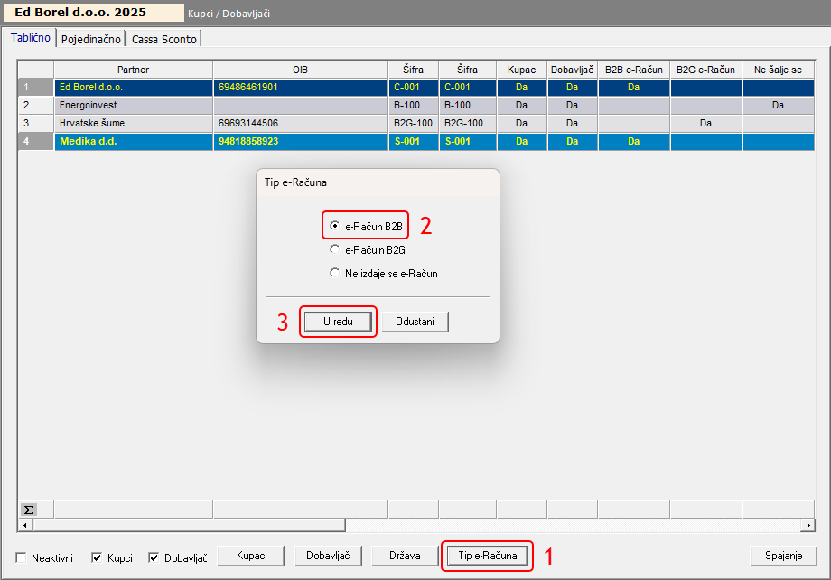The height and width of the screenshot is (580, 831).
Task: Choose the e-Račun B2G radio option
Action: click(x=335, y=249)
